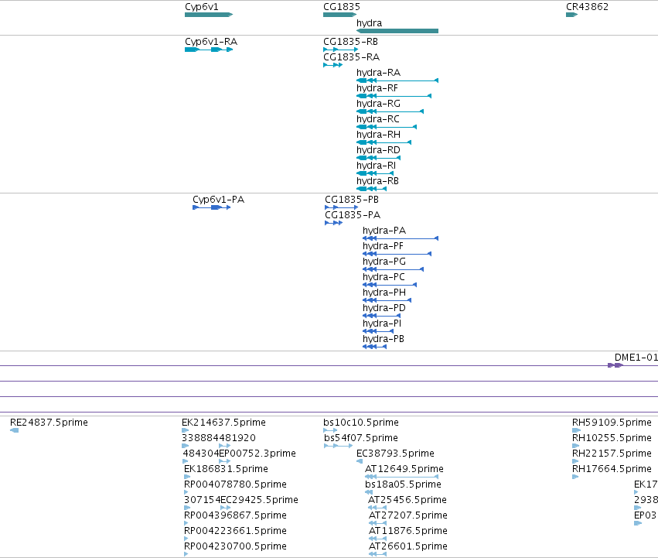Viewport: 658px width, 558px height.
Task: Open the hydra-PG protein
Action: [394, 269]
